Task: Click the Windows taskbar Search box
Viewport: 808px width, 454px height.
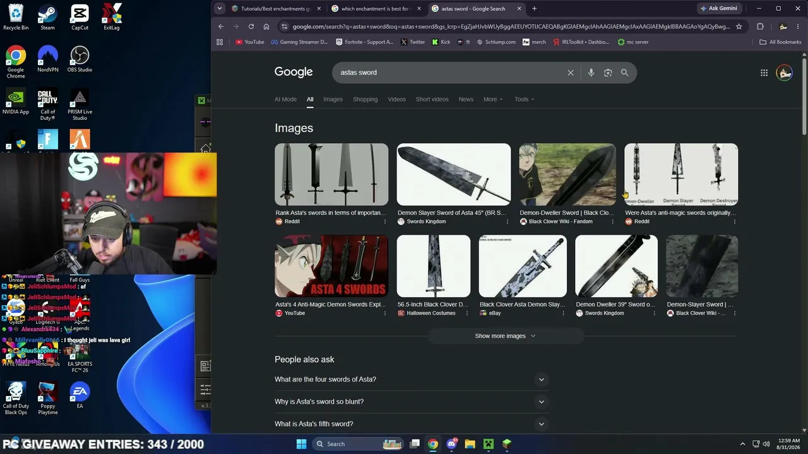Action: click(x=358, y=444)
